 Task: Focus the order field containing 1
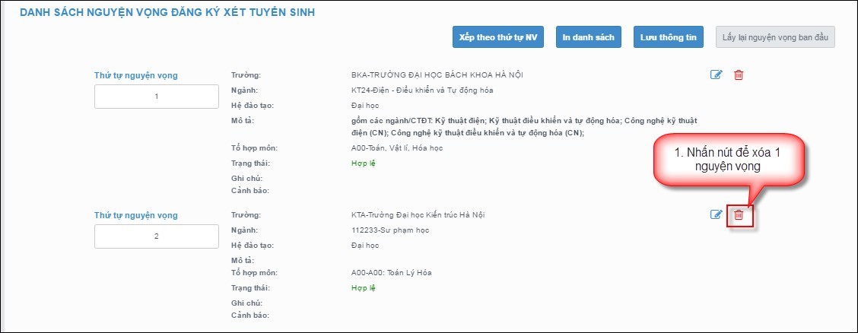point(157,97)
